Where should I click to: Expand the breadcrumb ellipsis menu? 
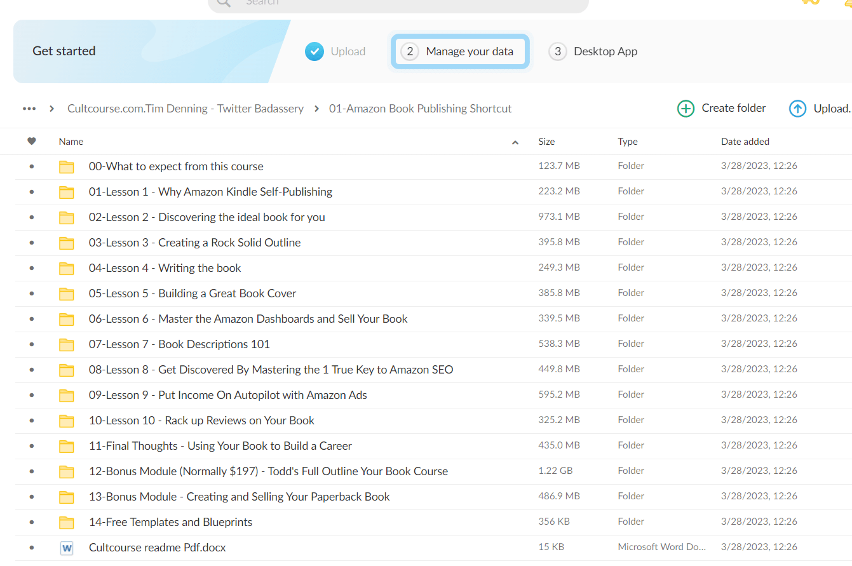point(29,109)
